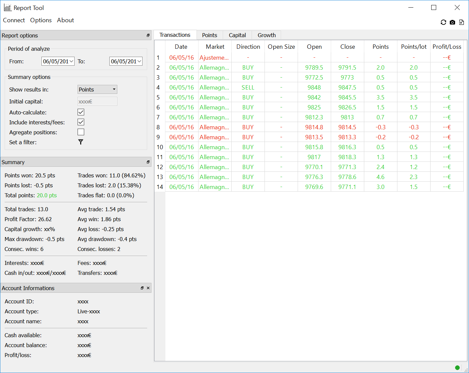
Task: Expand the Show results in dropdown
Action: [97, 90]
